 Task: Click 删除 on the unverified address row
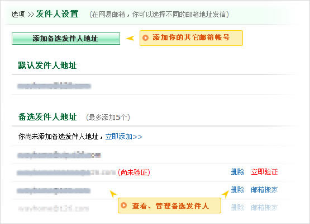(237, 172)
